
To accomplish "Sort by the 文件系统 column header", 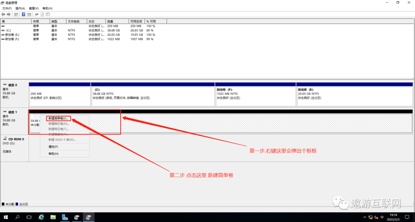I will pyautogui.click(x=76, y=21).
